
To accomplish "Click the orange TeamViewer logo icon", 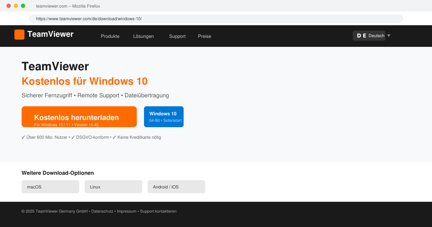I will pyautogui.click(x=19, y=35).
